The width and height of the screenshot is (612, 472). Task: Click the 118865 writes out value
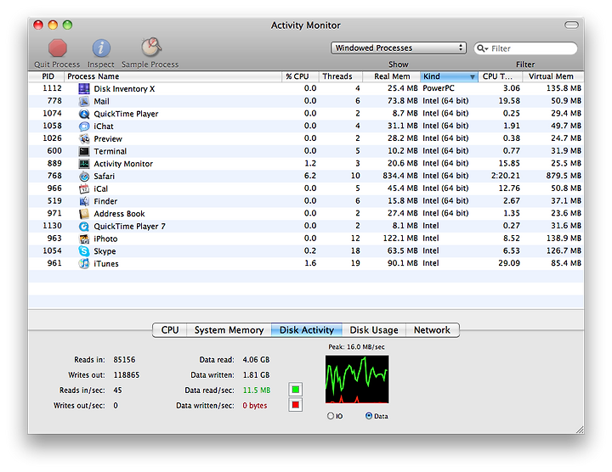coord(127,375)
